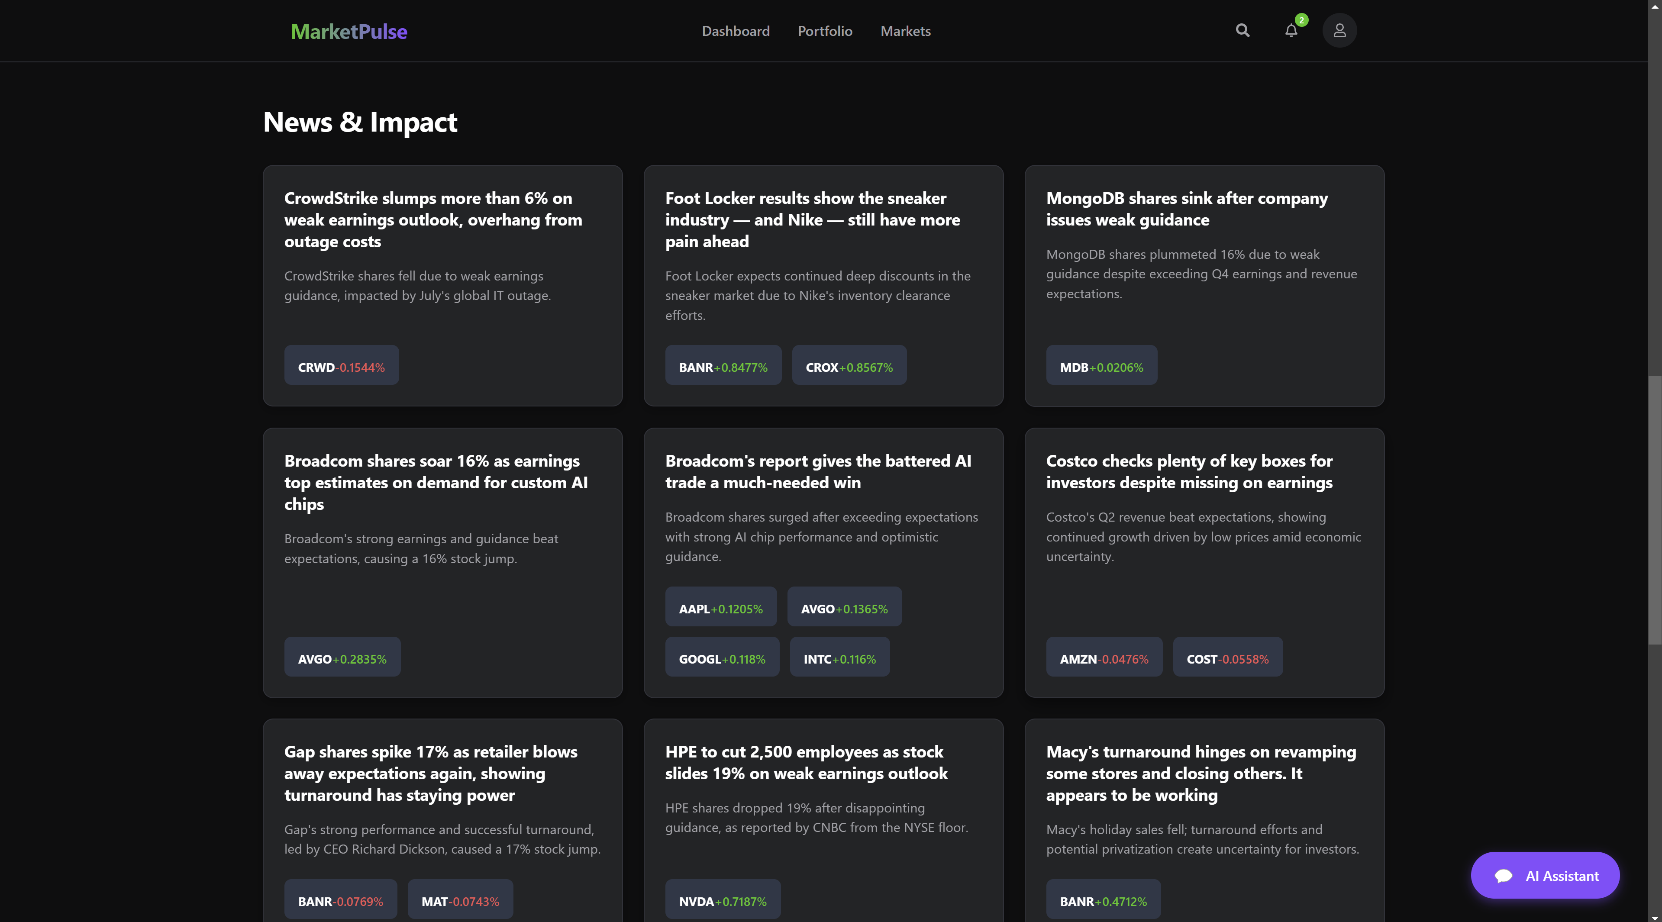
Task: Click the MDB +0.0206% ticker chip
Action: [x=1100, y=367]
